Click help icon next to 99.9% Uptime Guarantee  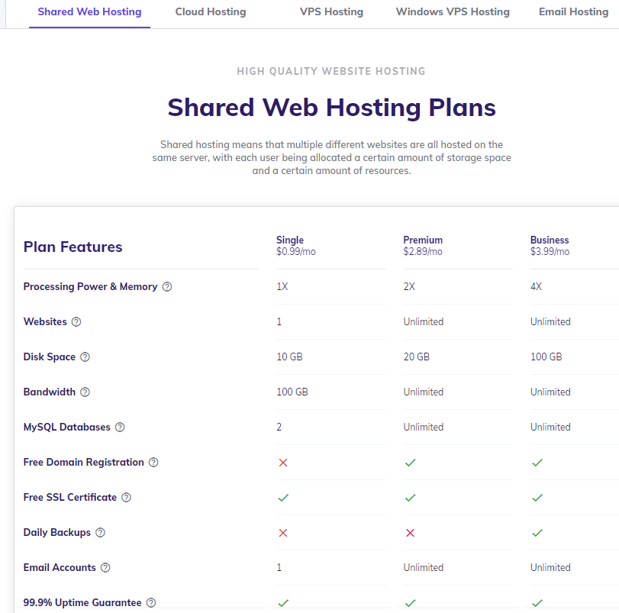click(x=151, y=603)
